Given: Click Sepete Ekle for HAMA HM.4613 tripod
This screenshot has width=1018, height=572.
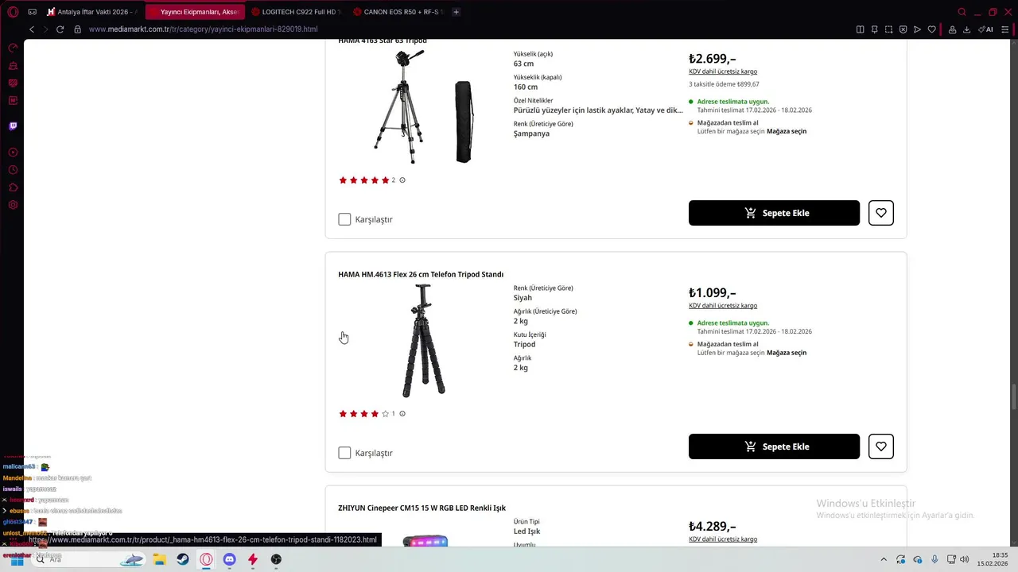Looking at the screenshot, I should 774,446.
